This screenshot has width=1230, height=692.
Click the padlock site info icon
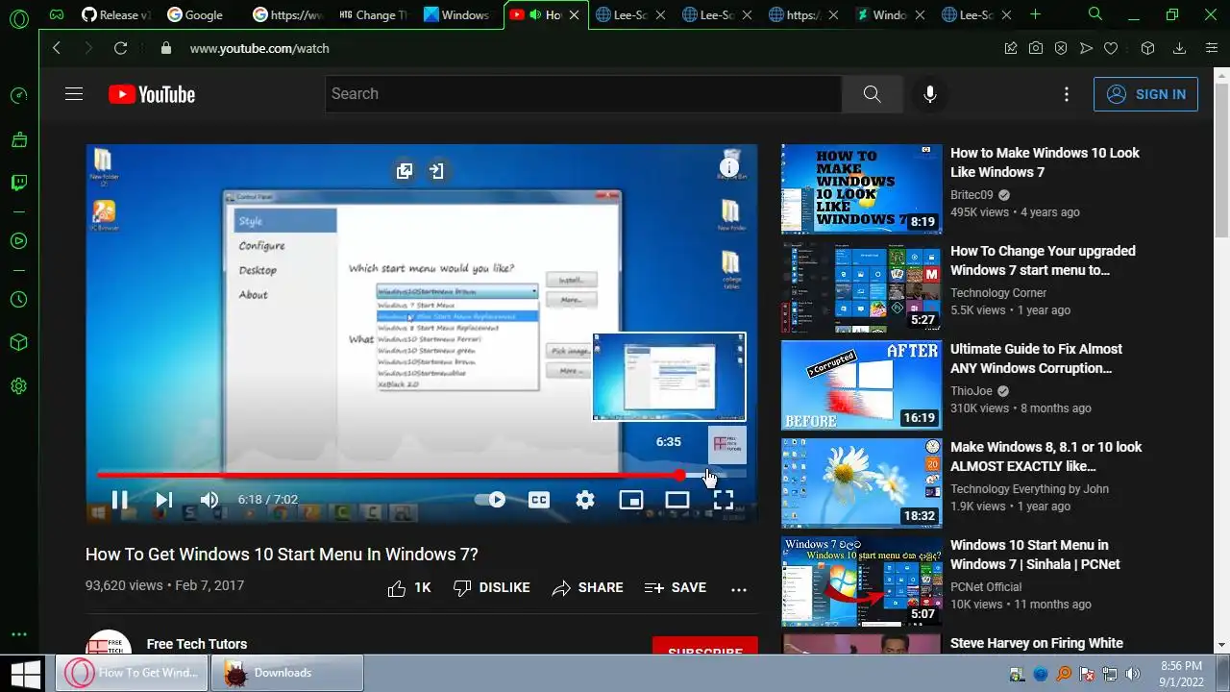(166, 48)
